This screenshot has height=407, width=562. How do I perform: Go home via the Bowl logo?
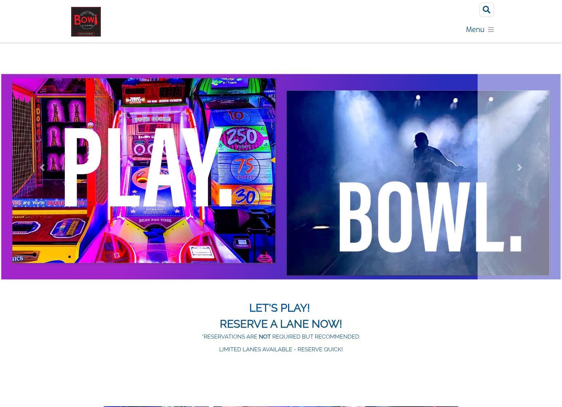coord(86,21)
